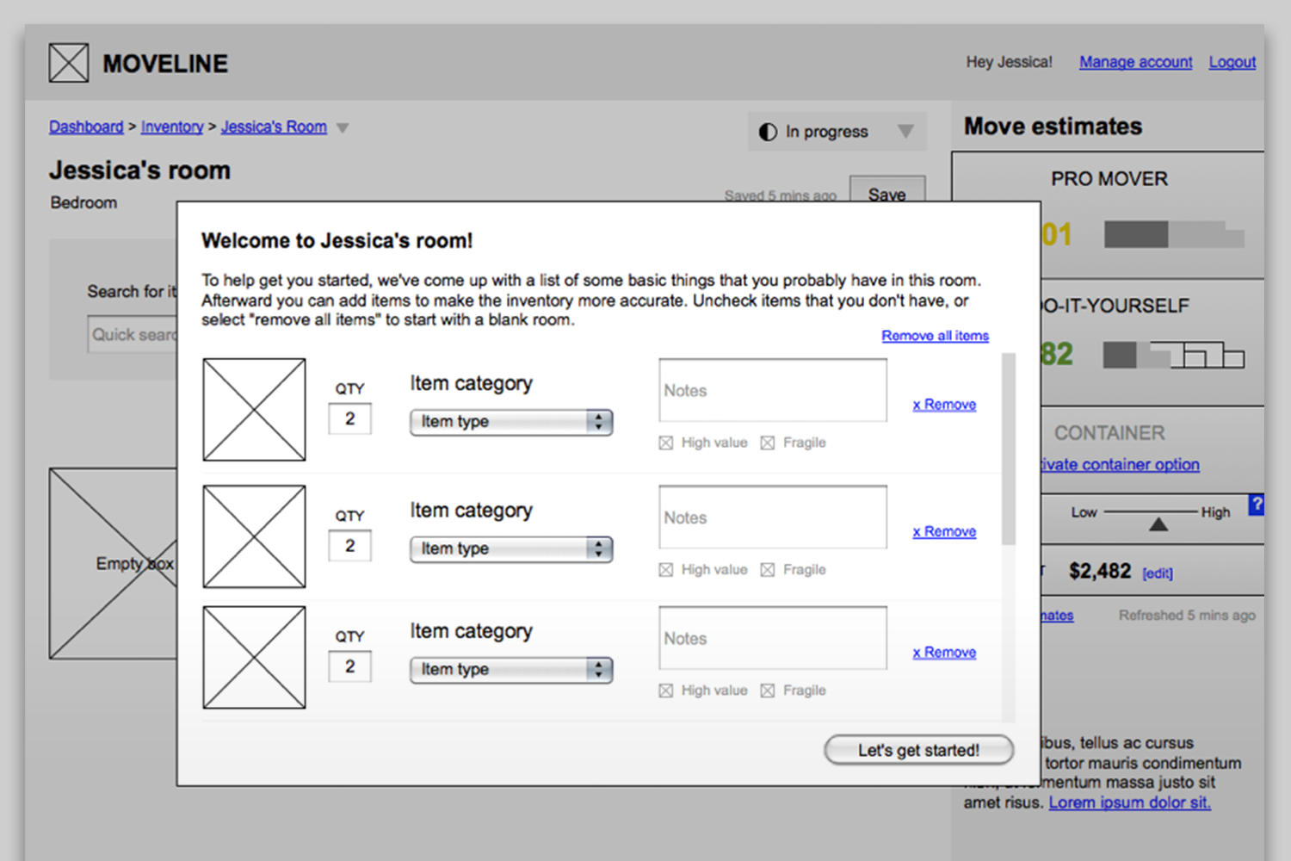This screenshot has width=1291, height=861.
Task: Open the blue question mark help icon
Action: [x=1257, y=505]
